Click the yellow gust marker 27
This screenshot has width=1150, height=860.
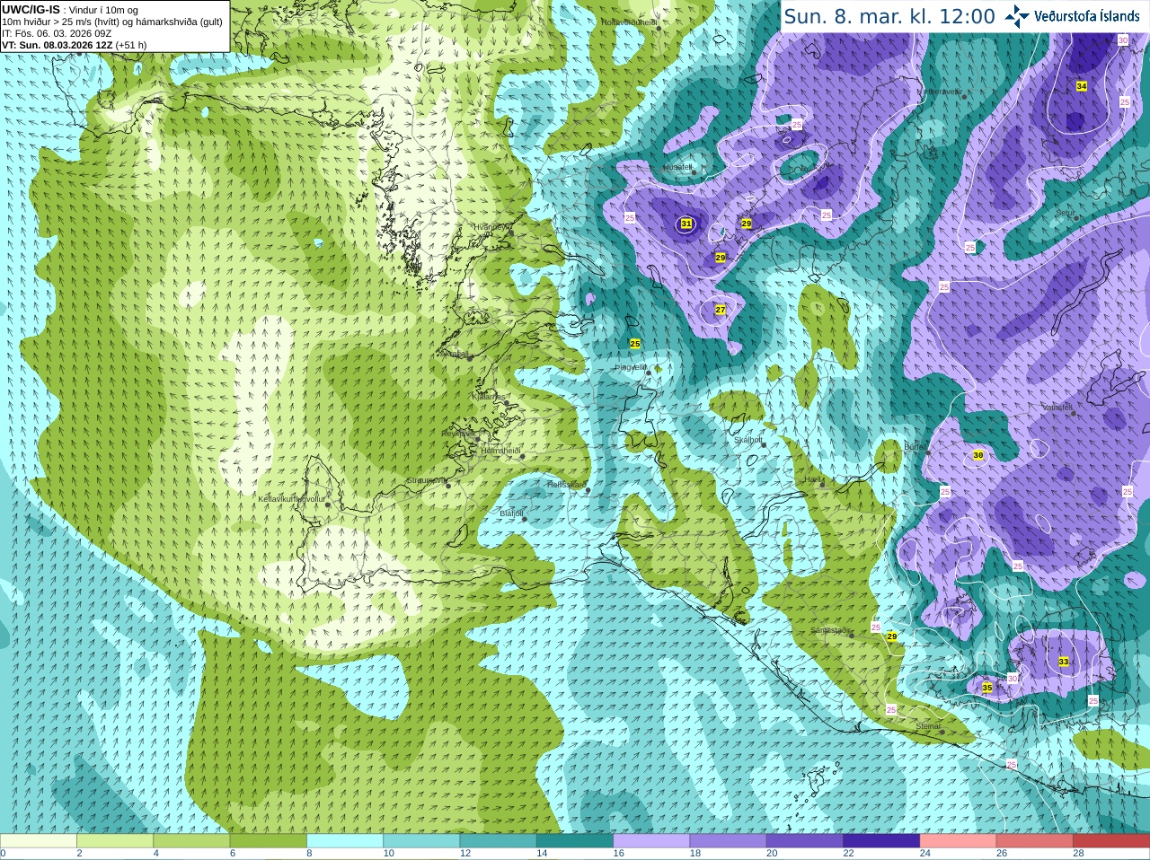point(721,310)
